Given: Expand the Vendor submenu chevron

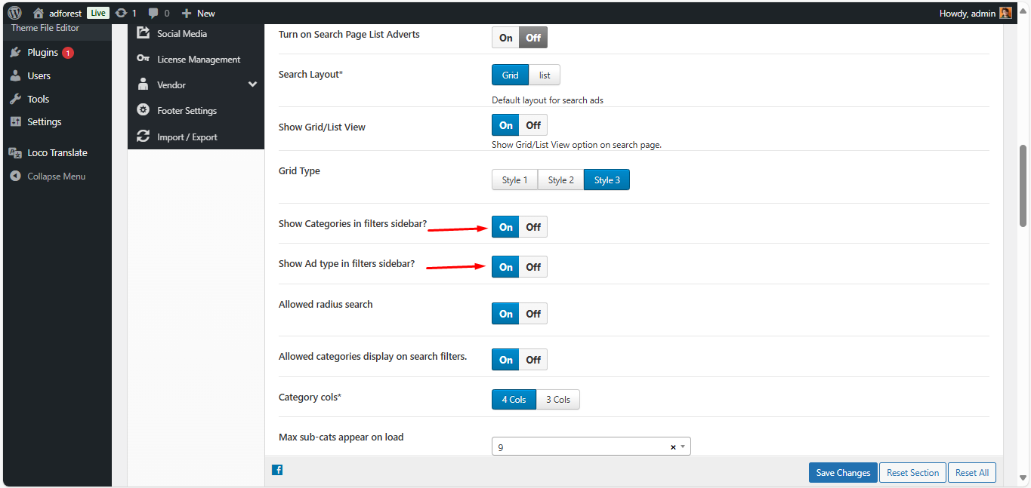Looking at the screenshot, I should (252, 84).
